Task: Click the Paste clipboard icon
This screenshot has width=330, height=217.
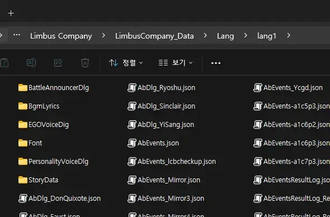Action: (4, 63)
